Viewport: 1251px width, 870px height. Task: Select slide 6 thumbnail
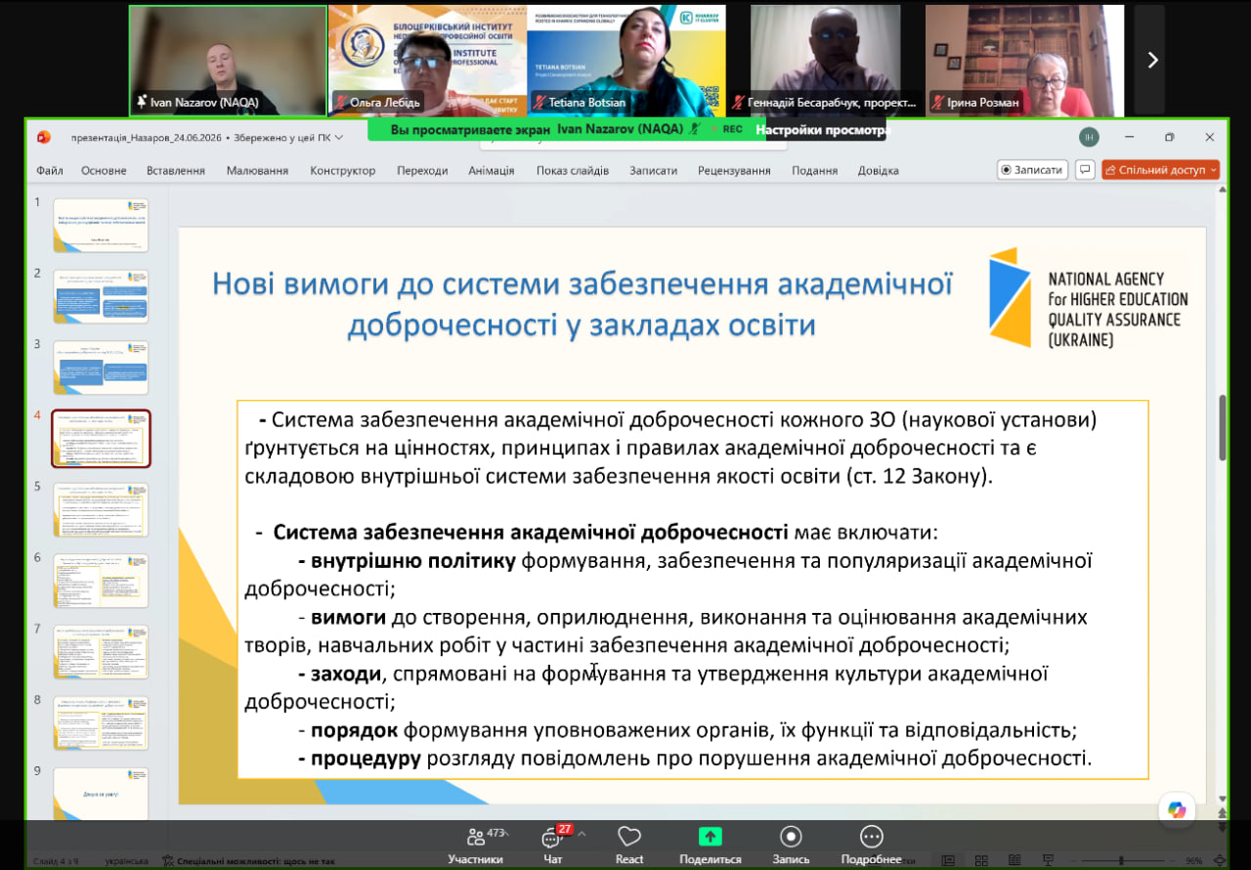101,581
